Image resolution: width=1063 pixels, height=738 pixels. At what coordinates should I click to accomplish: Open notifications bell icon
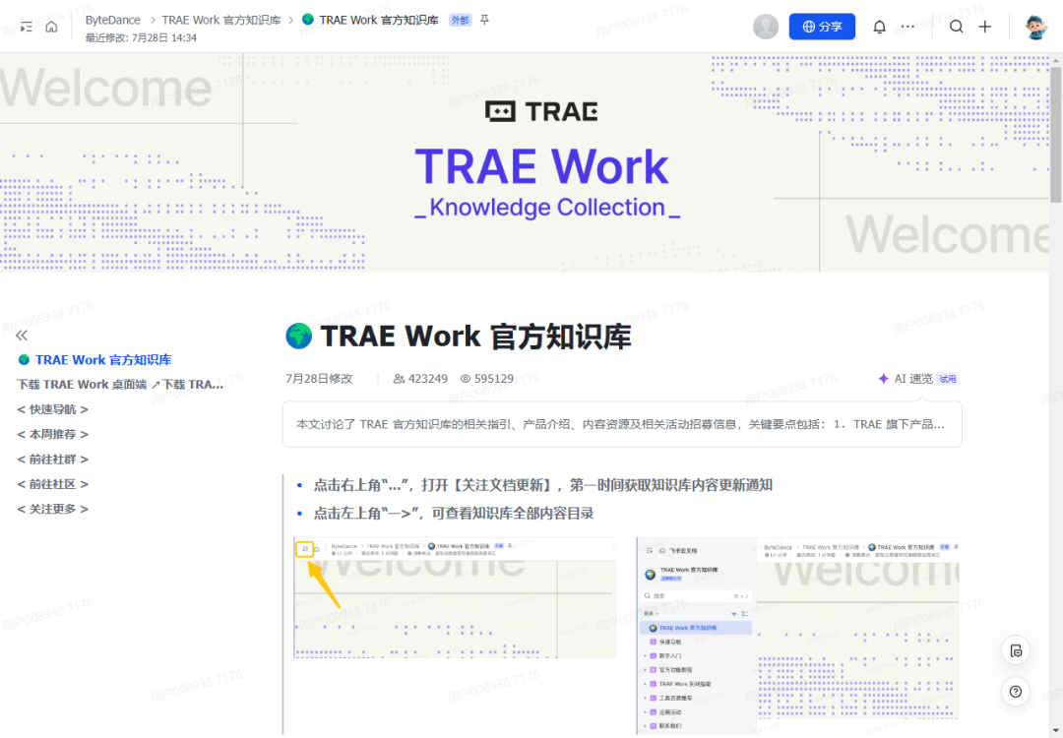(x=879, y=27)
